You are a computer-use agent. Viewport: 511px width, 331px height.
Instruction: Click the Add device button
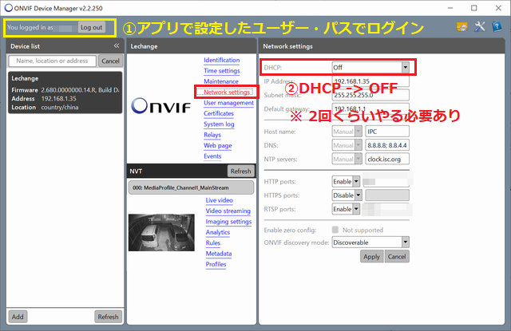click(x=18, y=317)
